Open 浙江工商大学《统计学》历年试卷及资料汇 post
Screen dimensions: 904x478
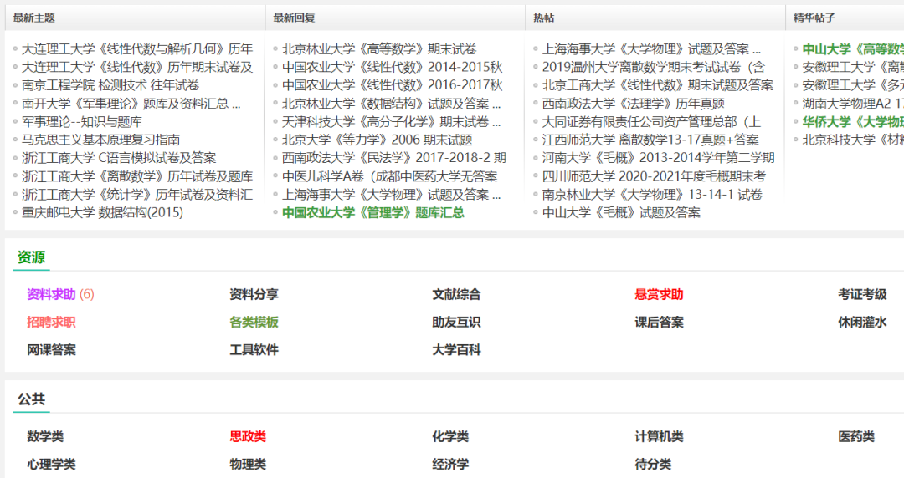[137, 195]
